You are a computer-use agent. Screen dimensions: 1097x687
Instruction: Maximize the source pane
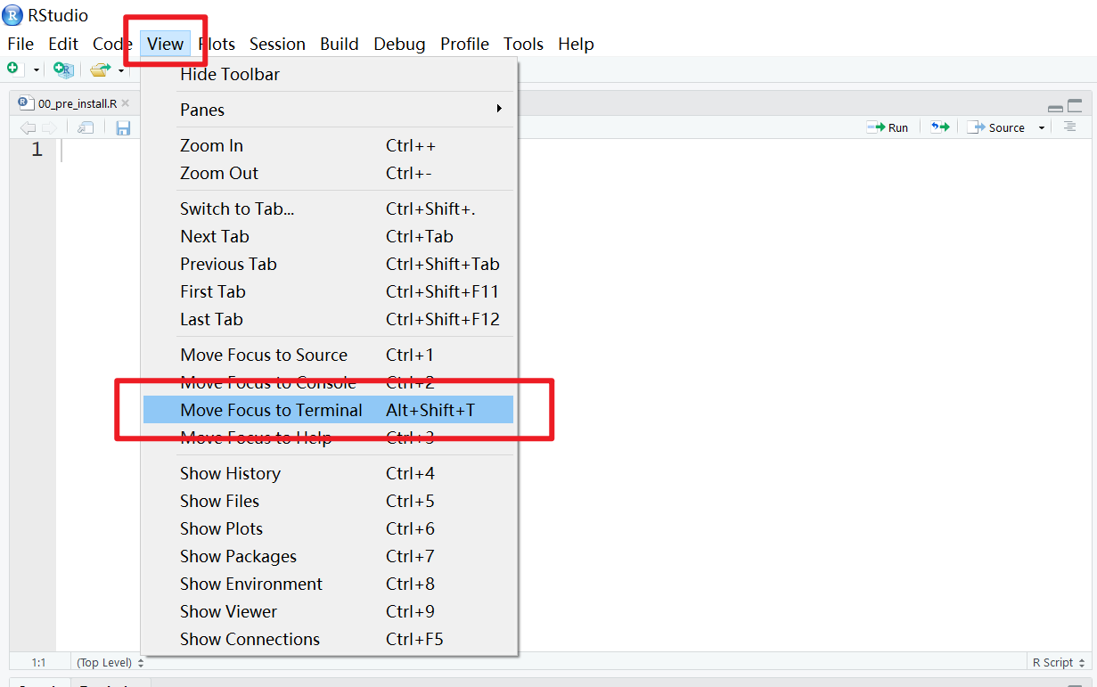pos(1075,105)
